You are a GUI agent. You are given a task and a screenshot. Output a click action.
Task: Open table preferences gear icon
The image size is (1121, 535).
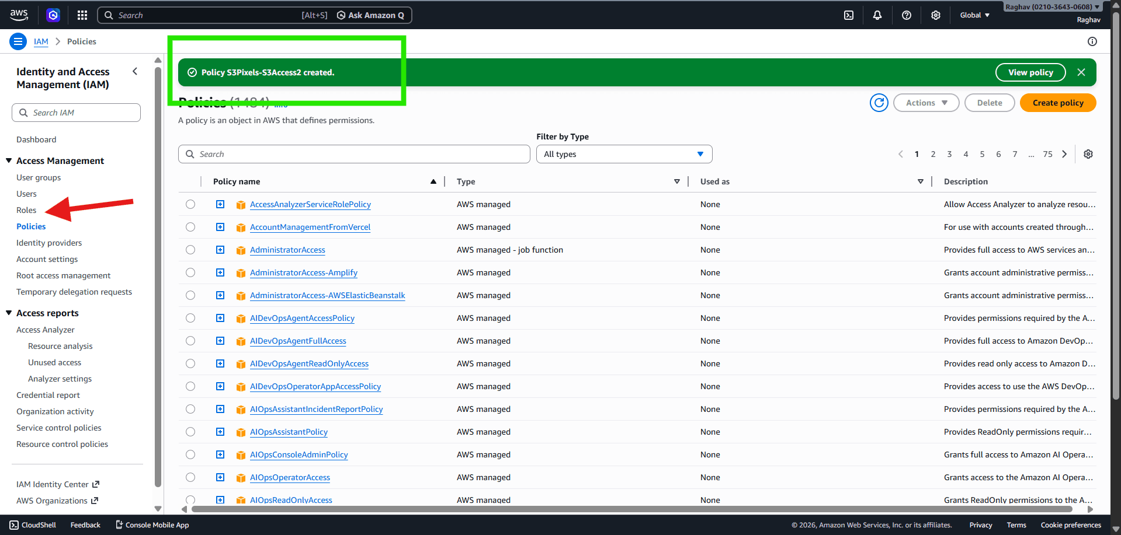click(x=1088, y=154)
